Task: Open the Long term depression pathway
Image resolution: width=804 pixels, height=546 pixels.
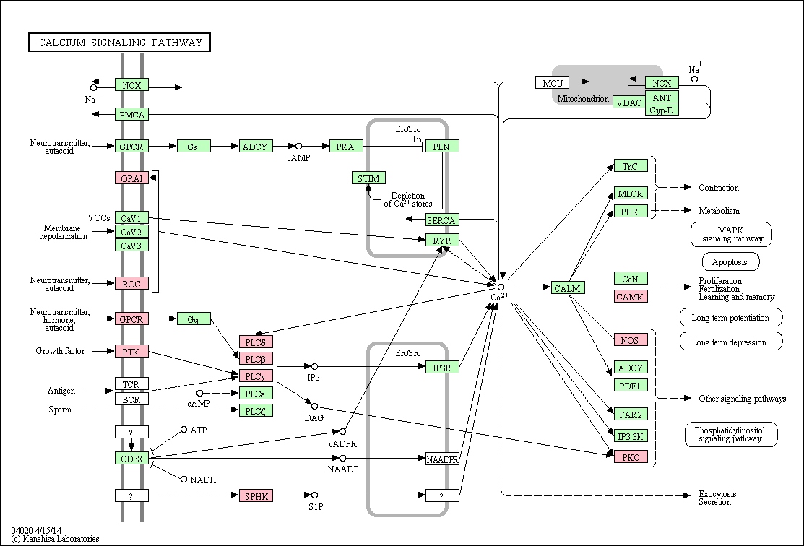Action: [730, 342]
